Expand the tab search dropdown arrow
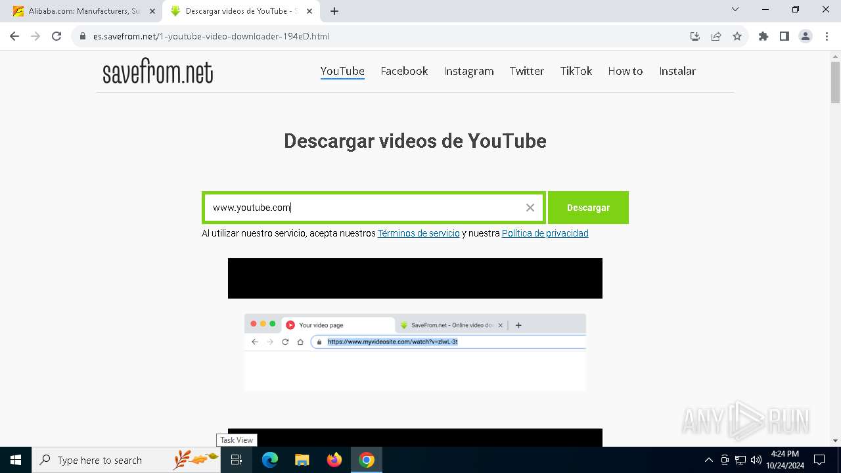This screenshot has height=473, width=841. coord(735,9)
